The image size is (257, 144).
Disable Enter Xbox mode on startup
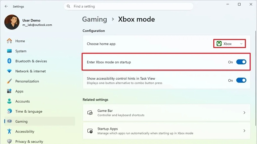point(241,62)
